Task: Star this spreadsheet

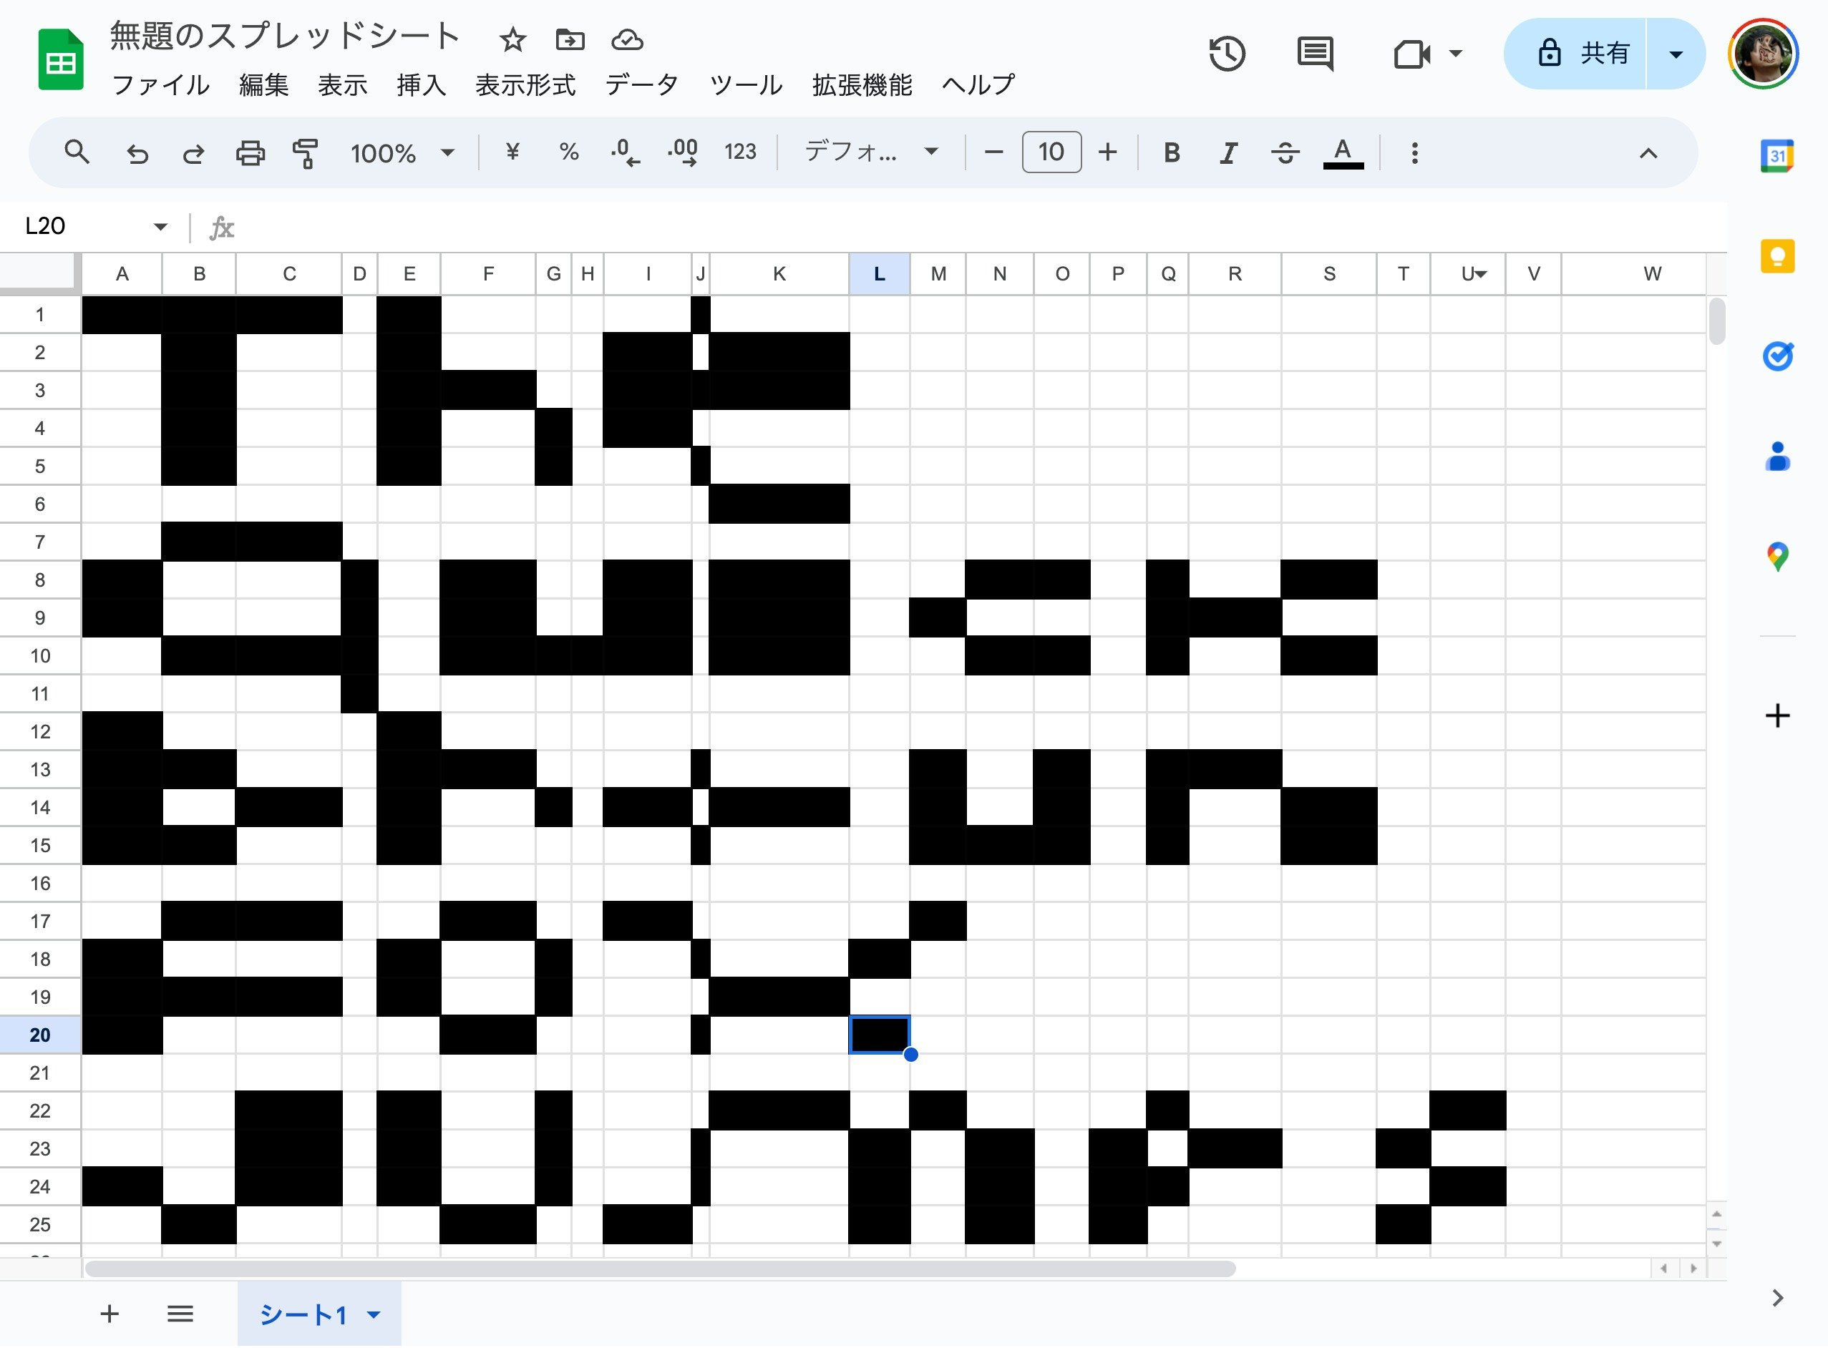Action: pyautogui.click(x=512, y=39)
